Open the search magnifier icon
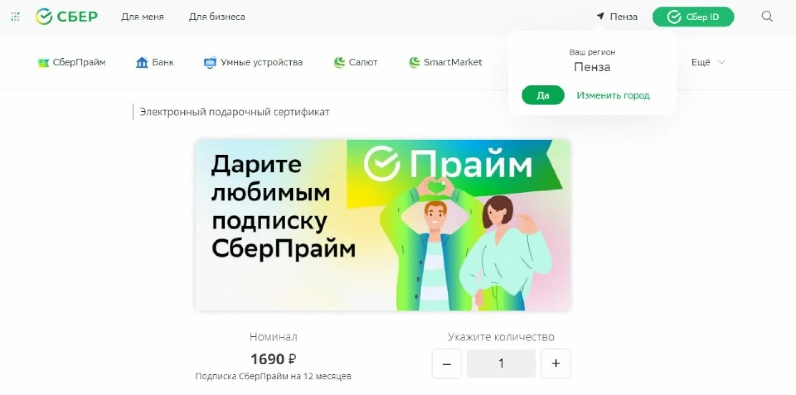This screenshot has width=796, height=395. coord(766,16)
